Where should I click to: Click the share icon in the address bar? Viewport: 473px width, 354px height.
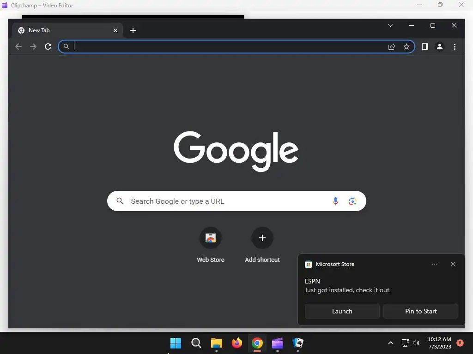pyautogui.click(x=392, y=47)
